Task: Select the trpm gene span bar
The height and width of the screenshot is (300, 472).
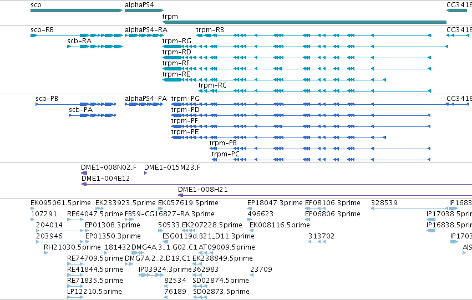Action: tap(304, 22)
